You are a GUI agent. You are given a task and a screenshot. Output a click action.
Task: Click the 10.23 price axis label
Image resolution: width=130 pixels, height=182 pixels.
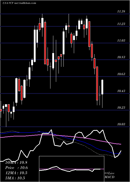(x=121, y=107)
